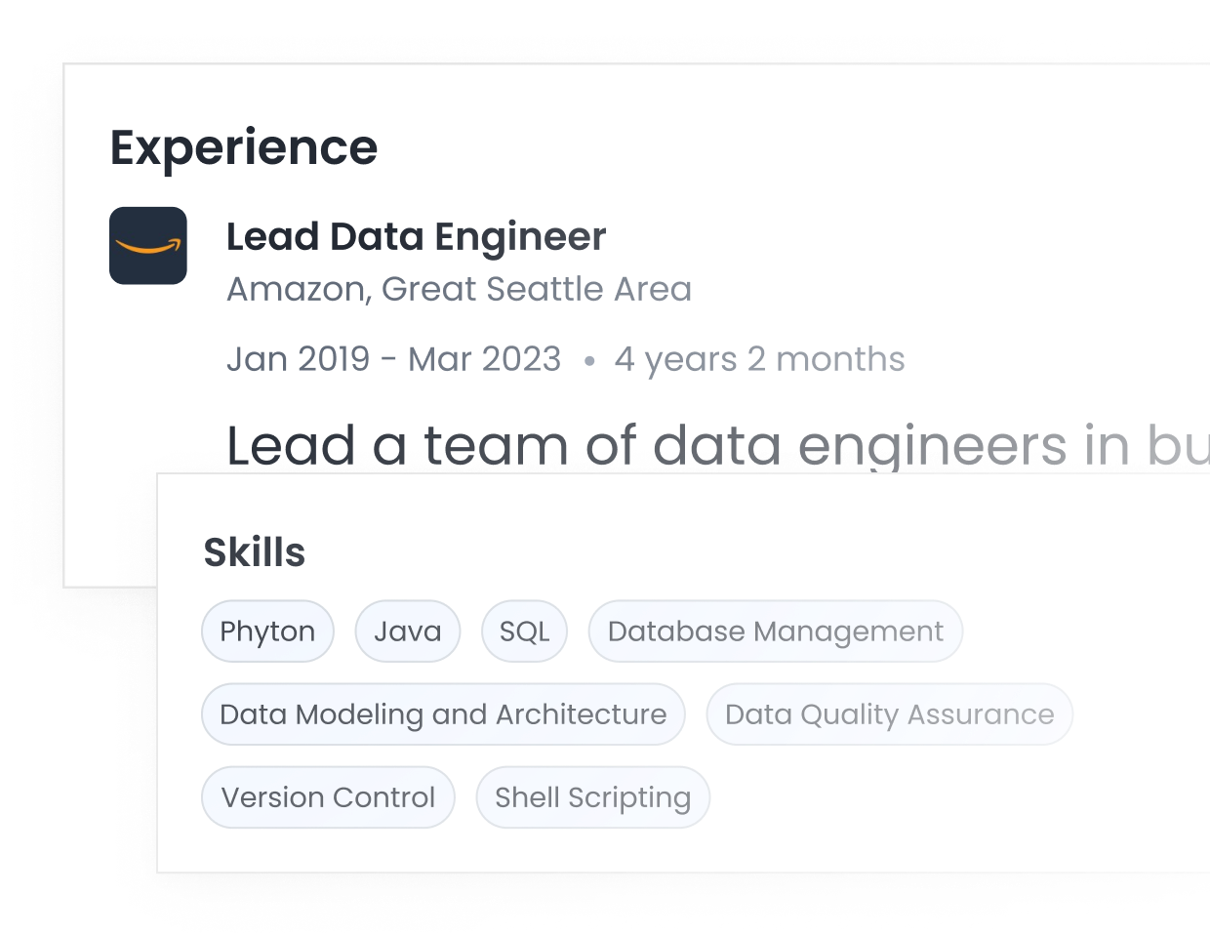Click the Data Quality Assurance chip
This screenshot has height=937, width=1210.
point(889,714)
